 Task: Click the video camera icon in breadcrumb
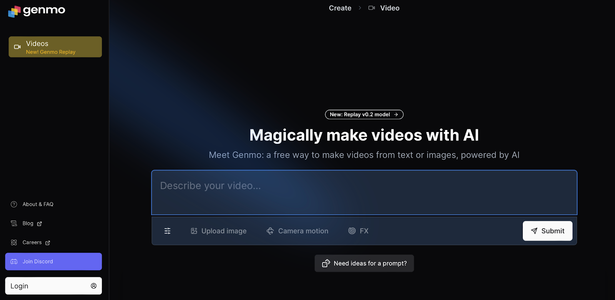[x=372, y=8]
